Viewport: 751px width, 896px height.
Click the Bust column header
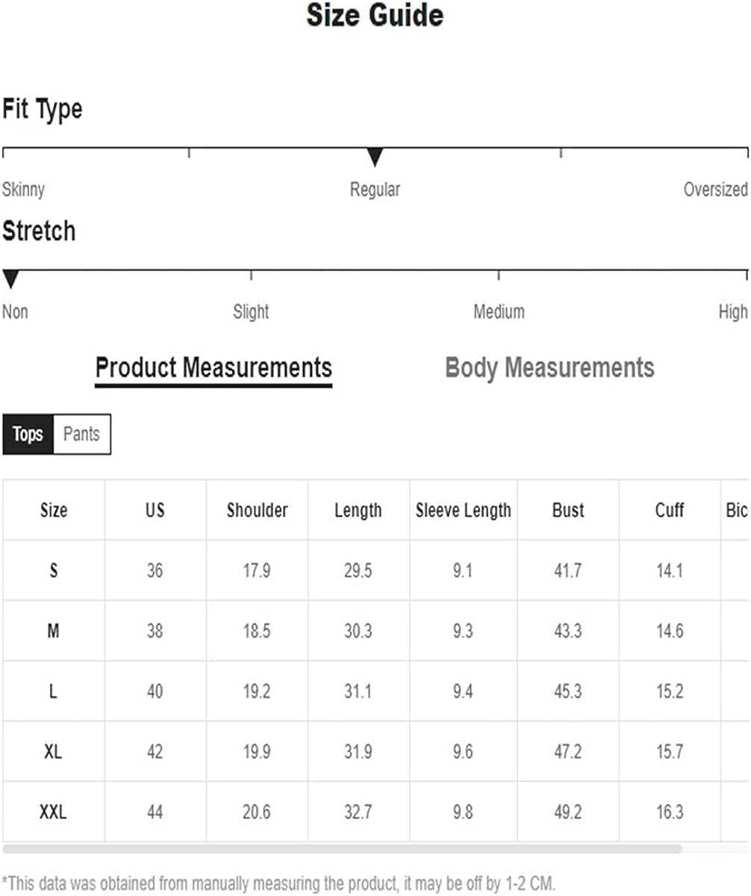click(568, 511)
